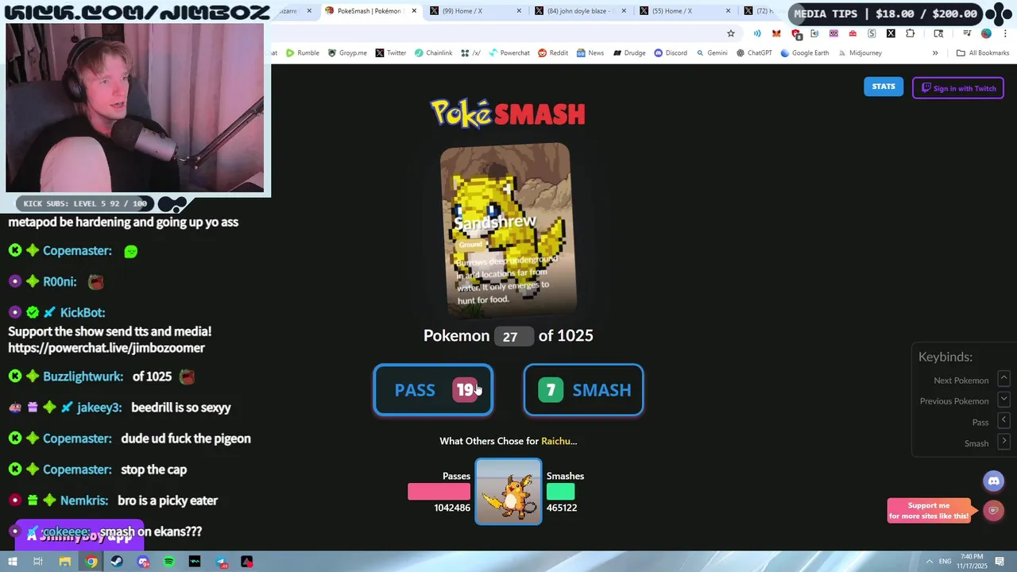Open Telegram from the taskbar
Viewport: 1017px width, 572px height.
[x=221, y=562]
